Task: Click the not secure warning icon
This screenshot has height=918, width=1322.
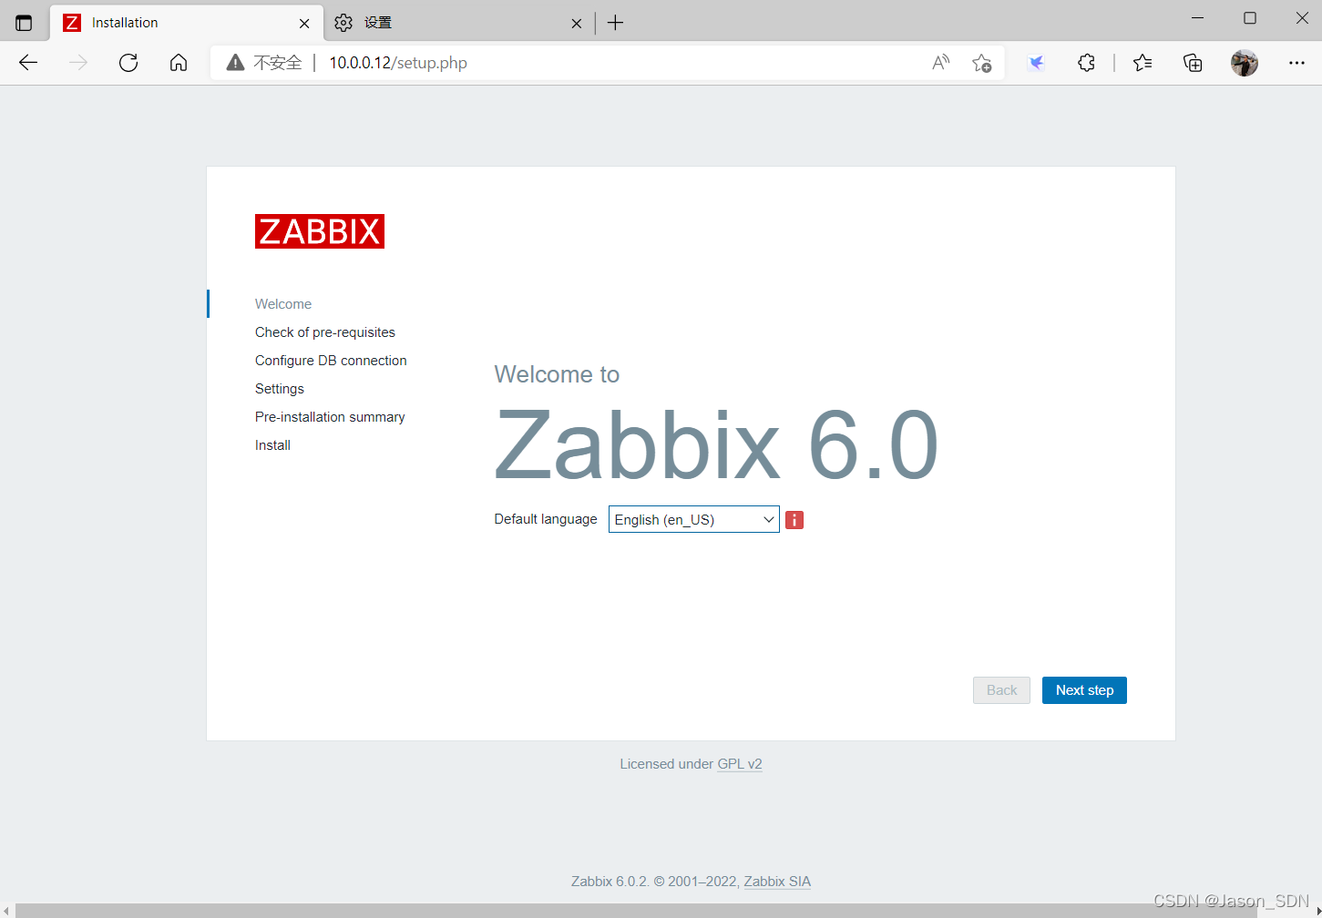Action: click(236, 63)
